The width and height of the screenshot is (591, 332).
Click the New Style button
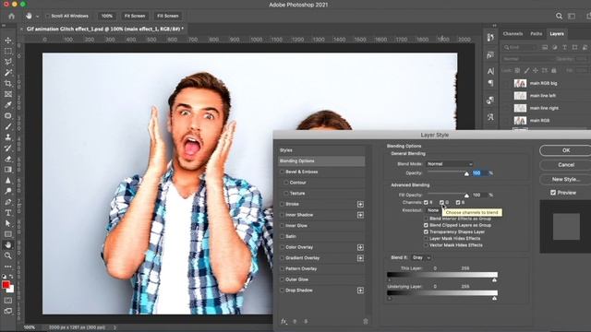tap(566, 180)
